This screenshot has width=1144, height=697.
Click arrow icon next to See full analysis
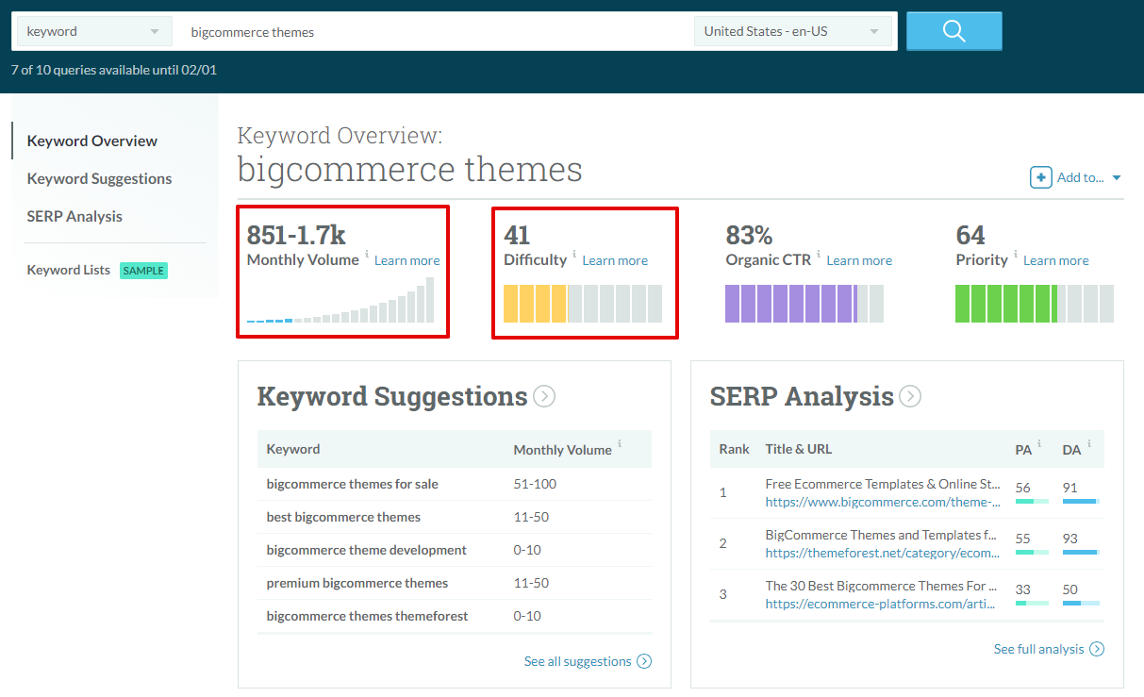[1097, 649]
